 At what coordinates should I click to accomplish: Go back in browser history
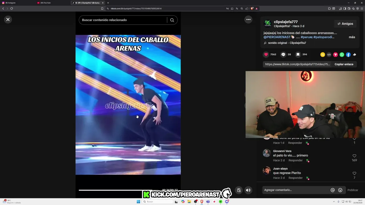(x=3, y=9)
